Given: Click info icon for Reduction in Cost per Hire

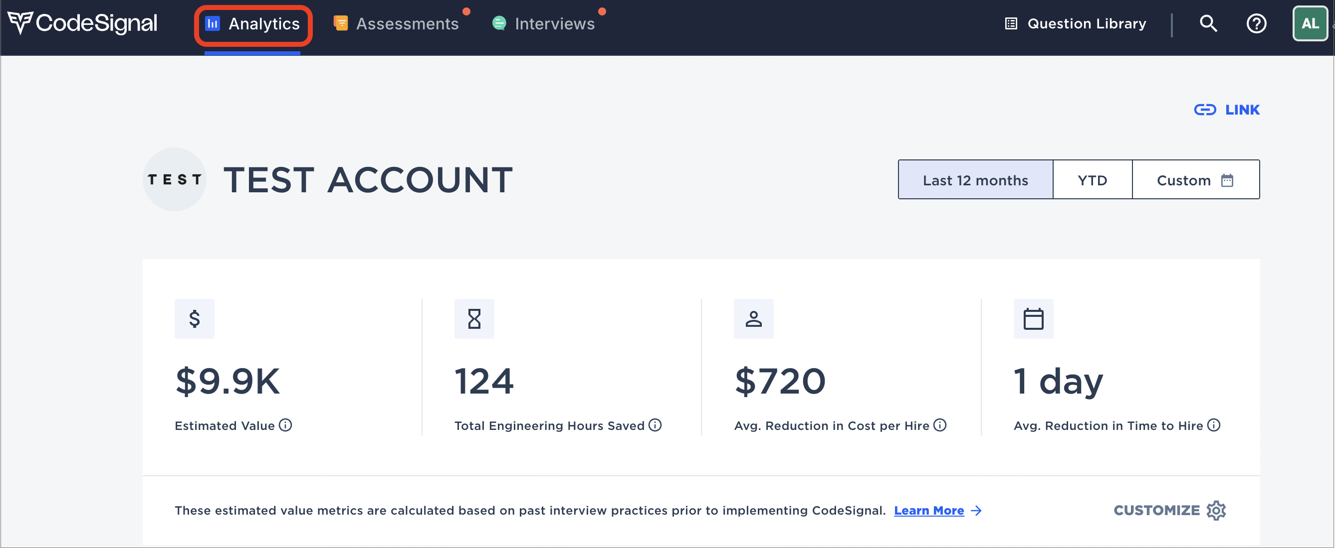Looking at the screenshot, I should [x=939, y=425].
